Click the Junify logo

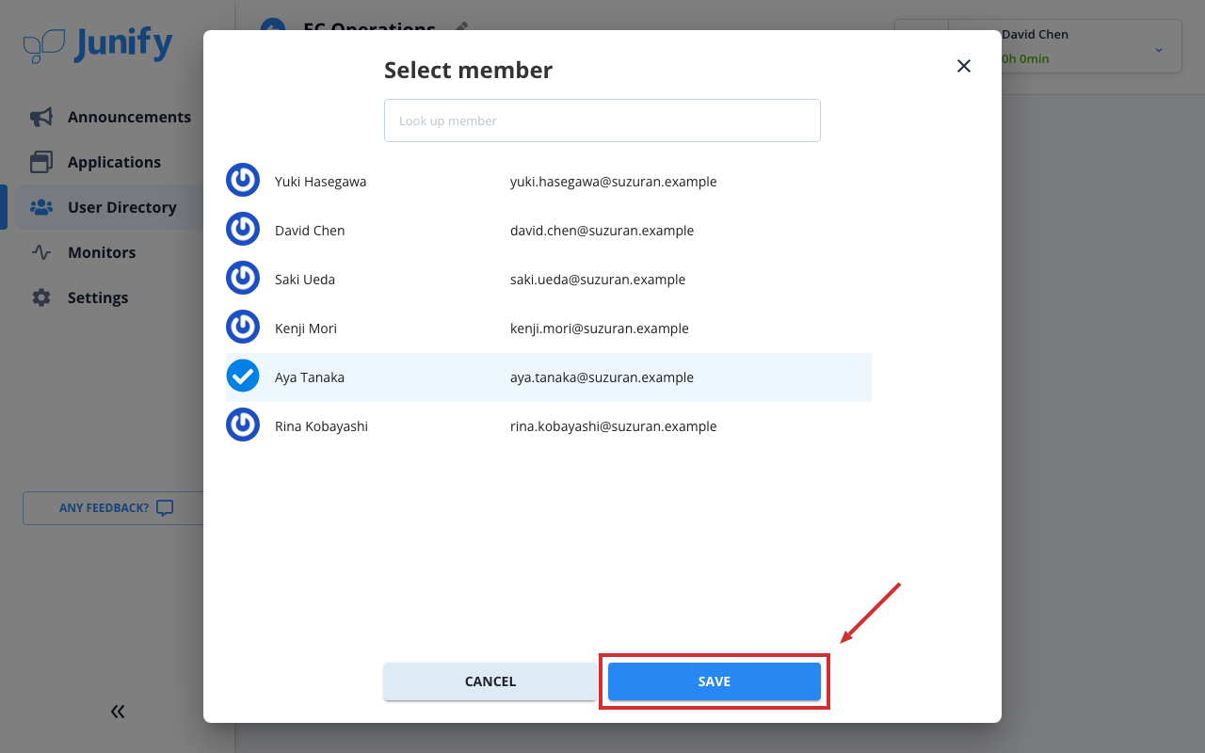98,44
